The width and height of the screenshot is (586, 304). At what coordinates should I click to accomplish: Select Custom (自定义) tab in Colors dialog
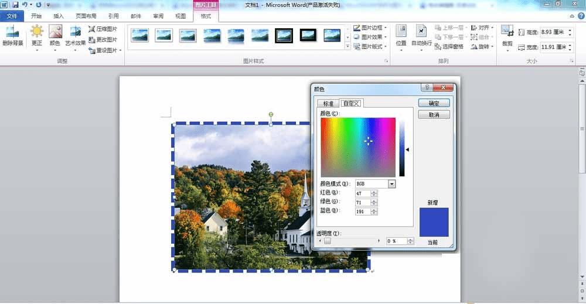tap(351, 103)
